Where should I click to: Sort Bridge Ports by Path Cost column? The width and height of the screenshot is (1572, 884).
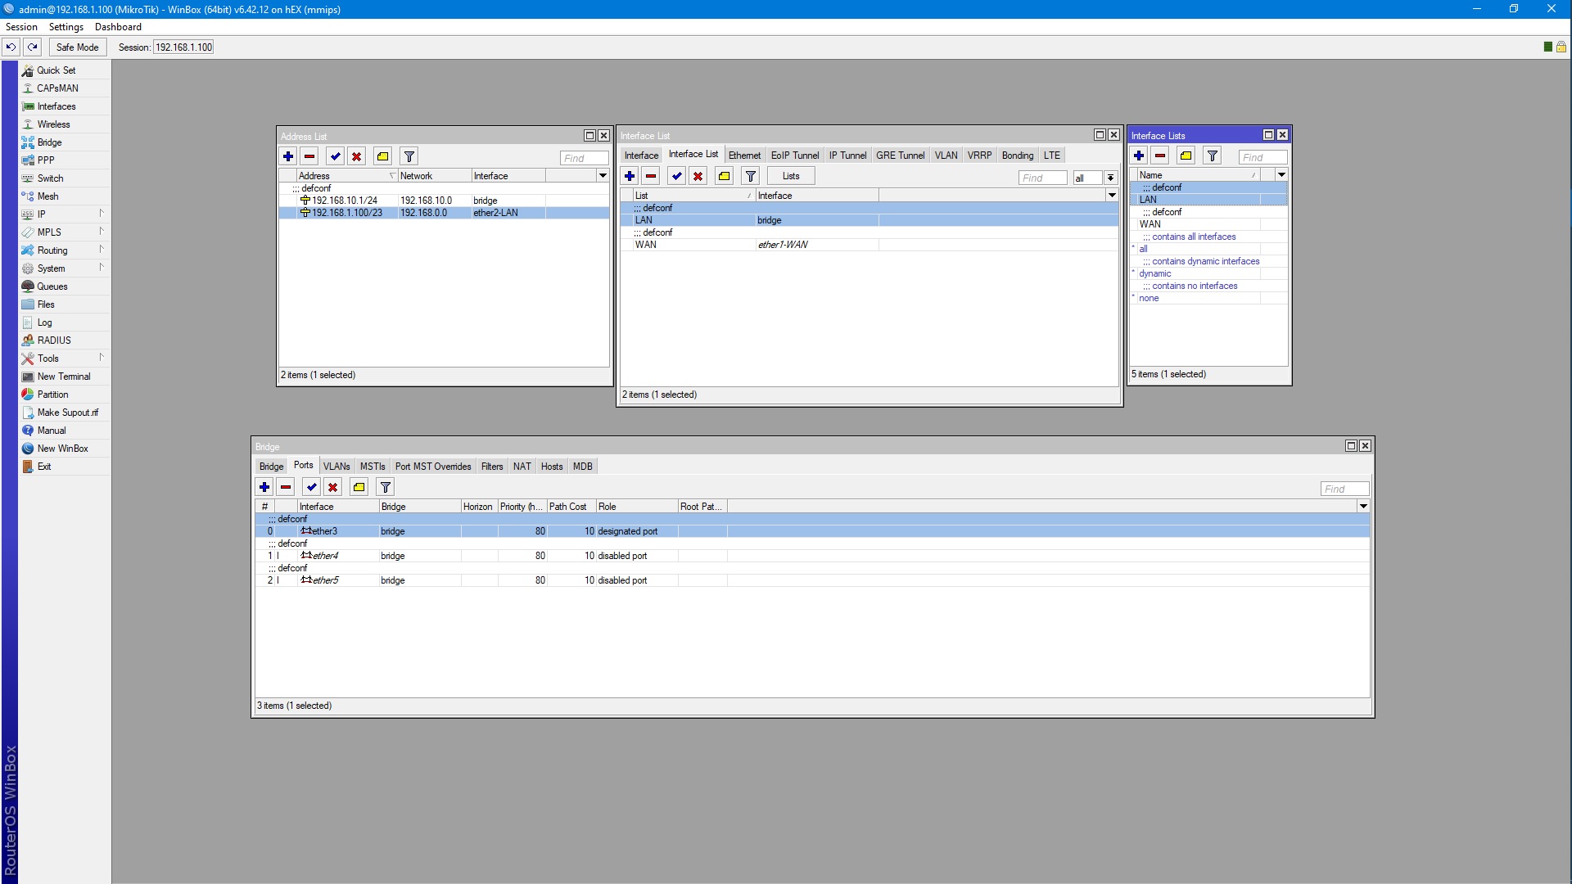[x=571, y=507]
